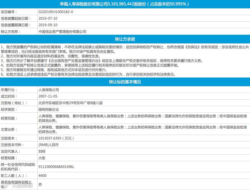250x190 pixels.
Task: Select project number G32019SH1000182-0
Action: click(x=56, y=12)
